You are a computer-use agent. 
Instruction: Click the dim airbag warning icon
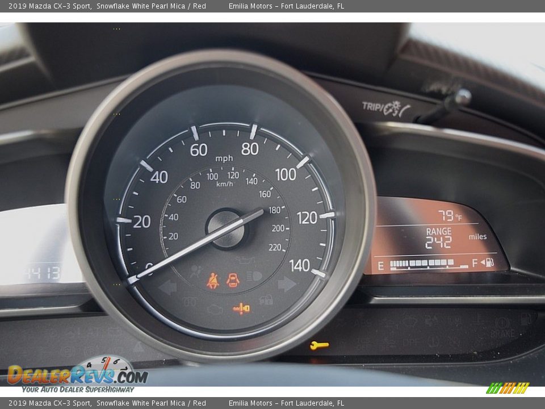pyautogui.click(x=196, y=272)
